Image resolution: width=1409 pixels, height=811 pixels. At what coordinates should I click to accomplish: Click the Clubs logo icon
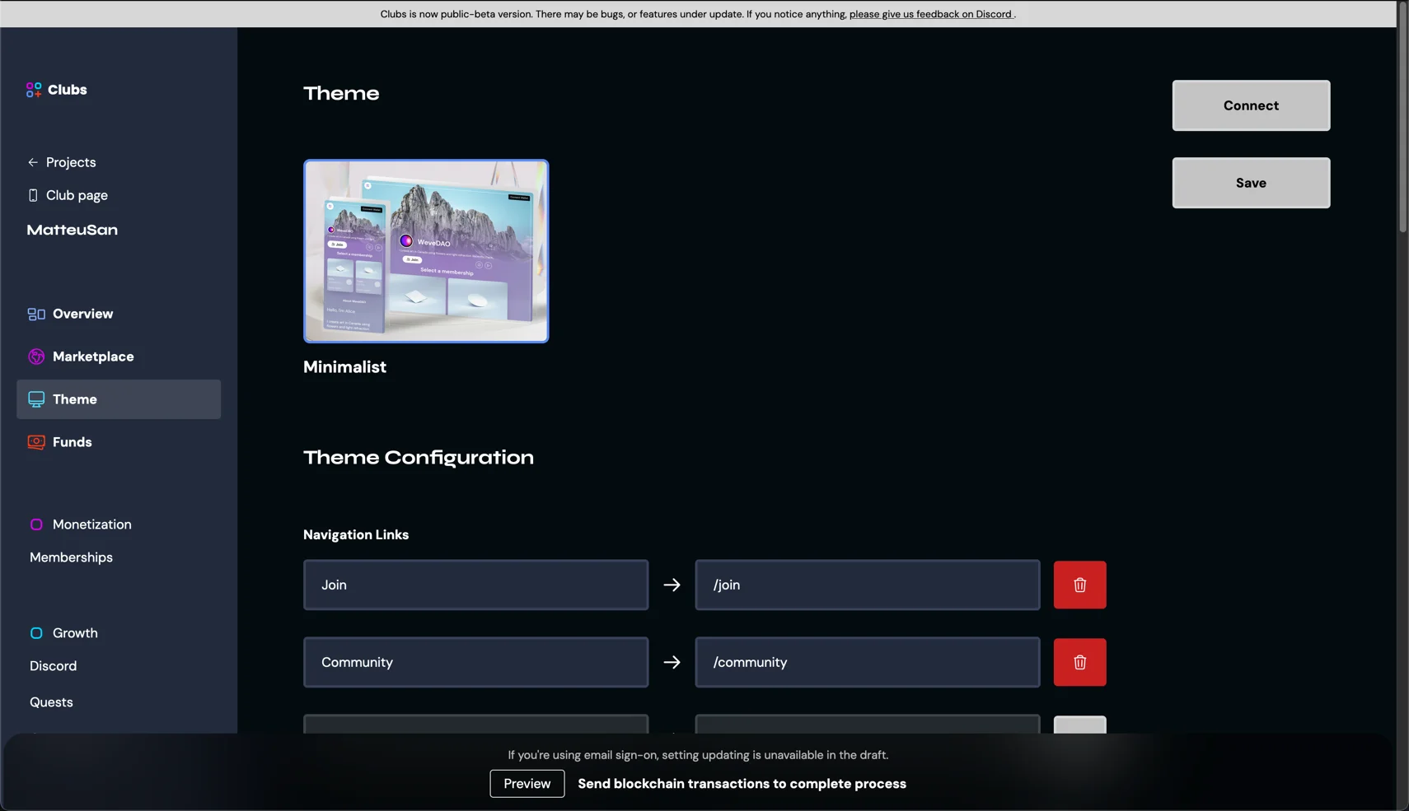click(34, 90)
